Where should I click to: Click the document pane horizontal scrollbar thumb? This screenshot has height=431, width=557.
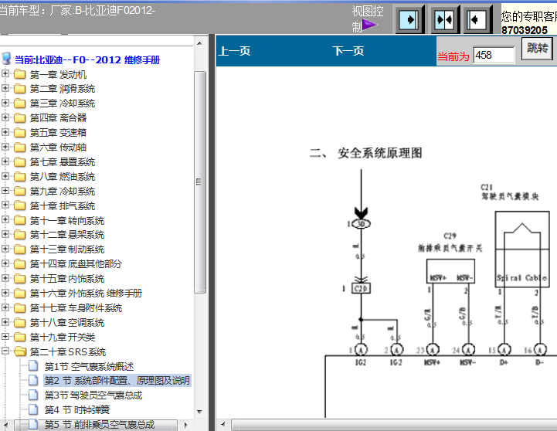394,425
